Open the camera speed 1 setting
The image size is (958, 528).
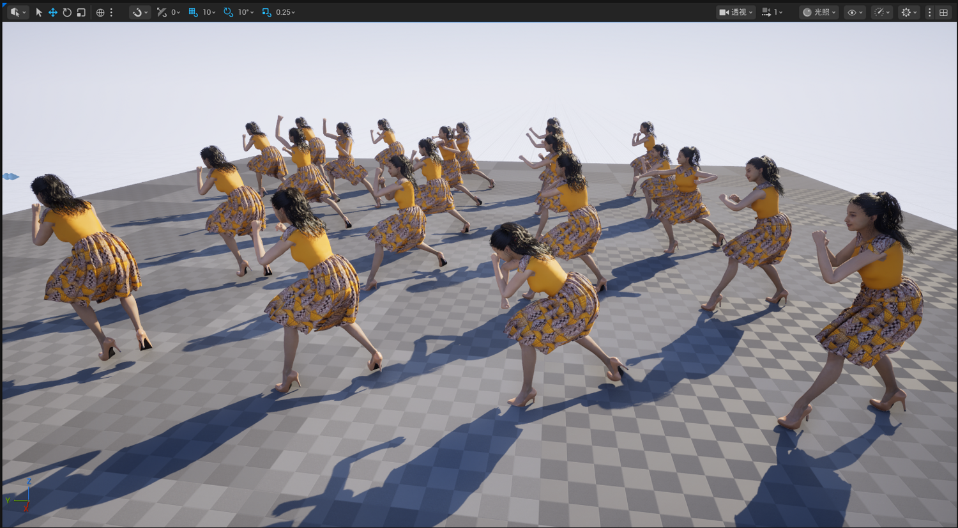pyautogui.click(x=772, y=12)
